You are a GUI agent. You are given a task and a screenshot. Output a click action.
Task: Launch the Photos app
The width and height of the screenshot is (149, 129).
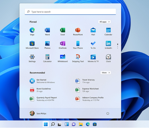coord(47,45)
